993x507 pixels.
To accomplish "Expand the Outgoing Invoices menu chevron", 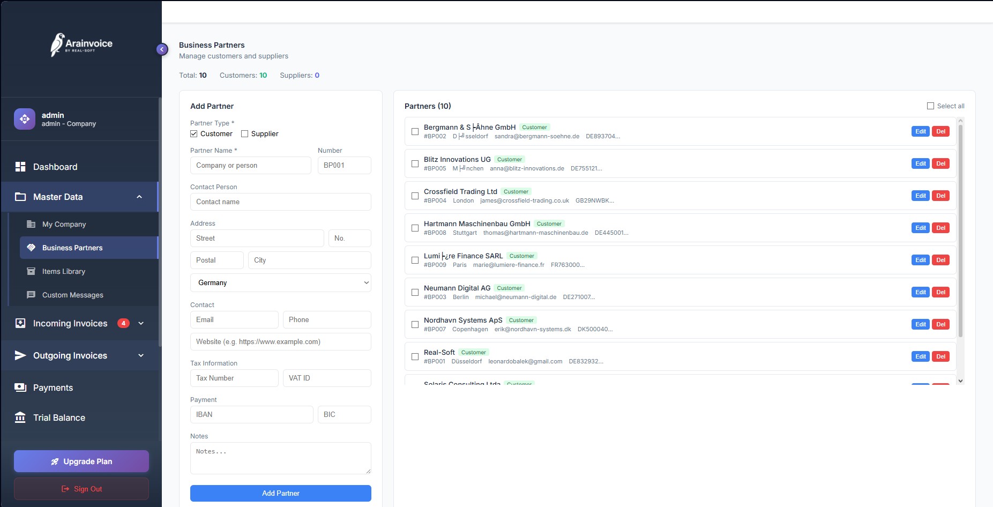I will pyautogui.click(x=141, y=355).
